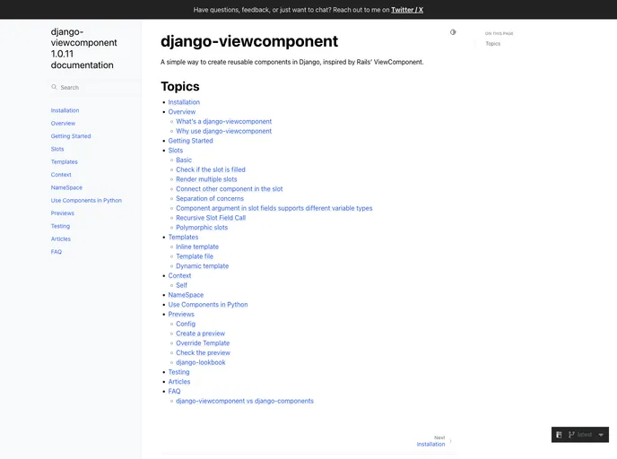Open NameSpace in the sidebar
The height and width of the screenshot is (459, 617).
66,187
